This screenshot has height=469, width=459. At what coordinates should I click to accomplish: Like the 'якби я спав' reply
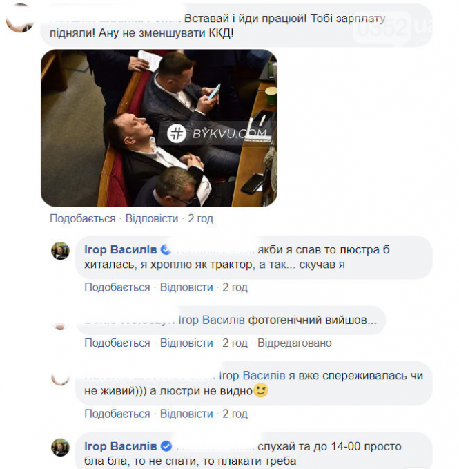[x=117, y=287]
